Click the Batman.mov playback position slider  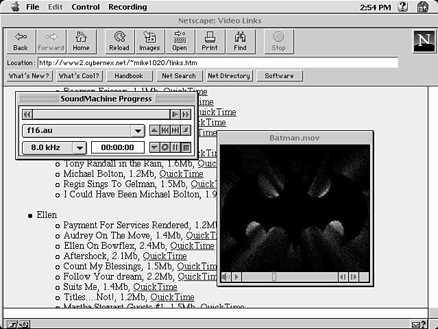(274, 277)
